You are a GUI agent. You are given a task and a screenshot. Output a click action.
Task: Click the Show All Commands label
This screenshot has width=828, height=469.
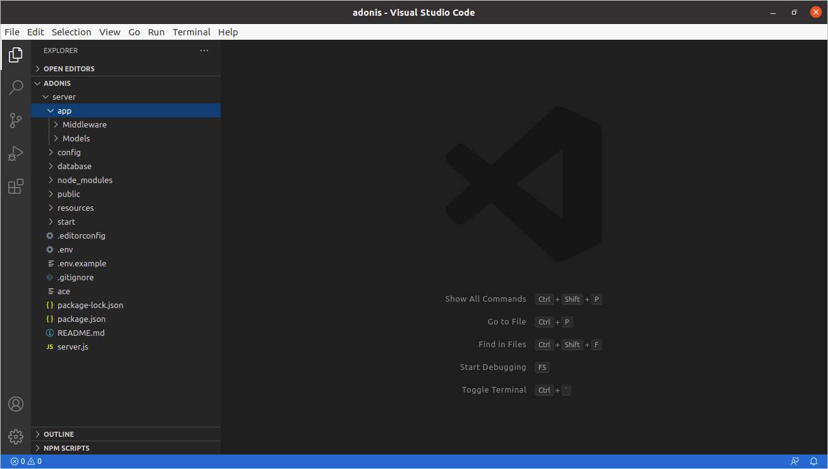pos(485,299)
